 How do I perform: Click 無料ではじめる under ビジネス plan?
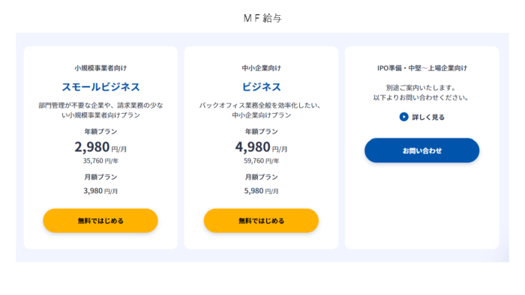(x=261, y=221)
